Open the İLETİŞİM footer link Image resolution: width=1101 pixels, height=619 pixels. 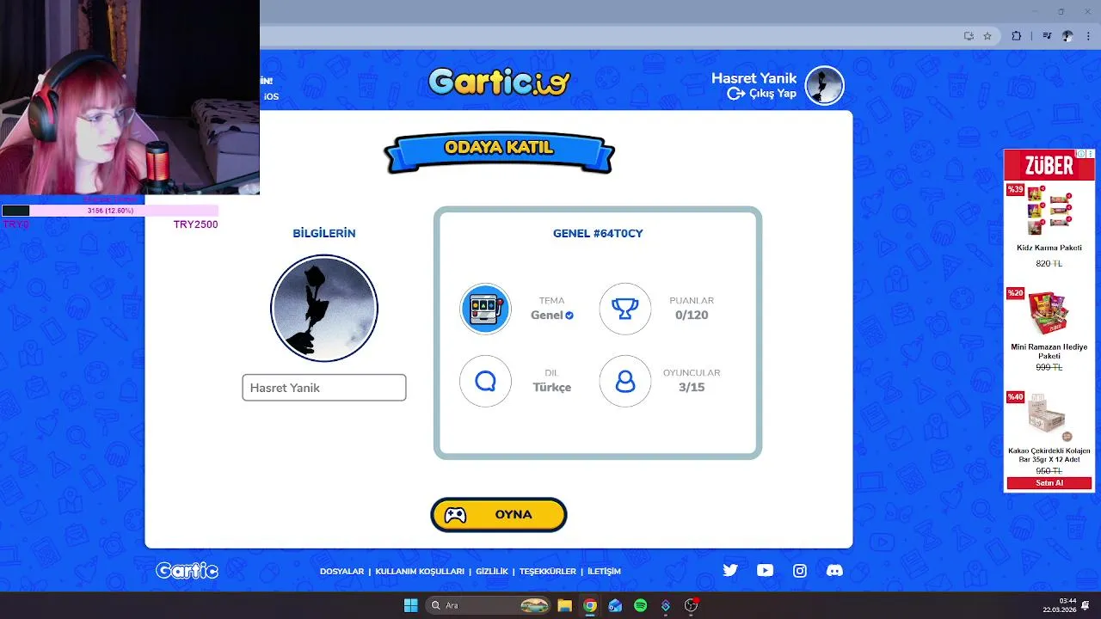[x=604, y=572]
